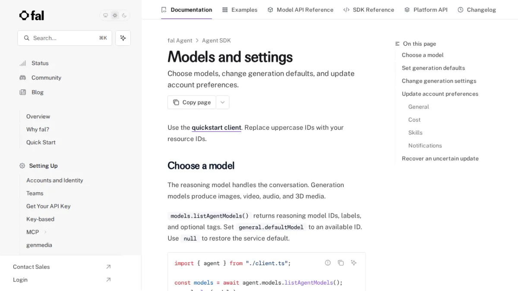Image resolution: width=518 pixels, height=291 pixels.
Task: Switch to light theme mode
Action: (x=115, y=16)
